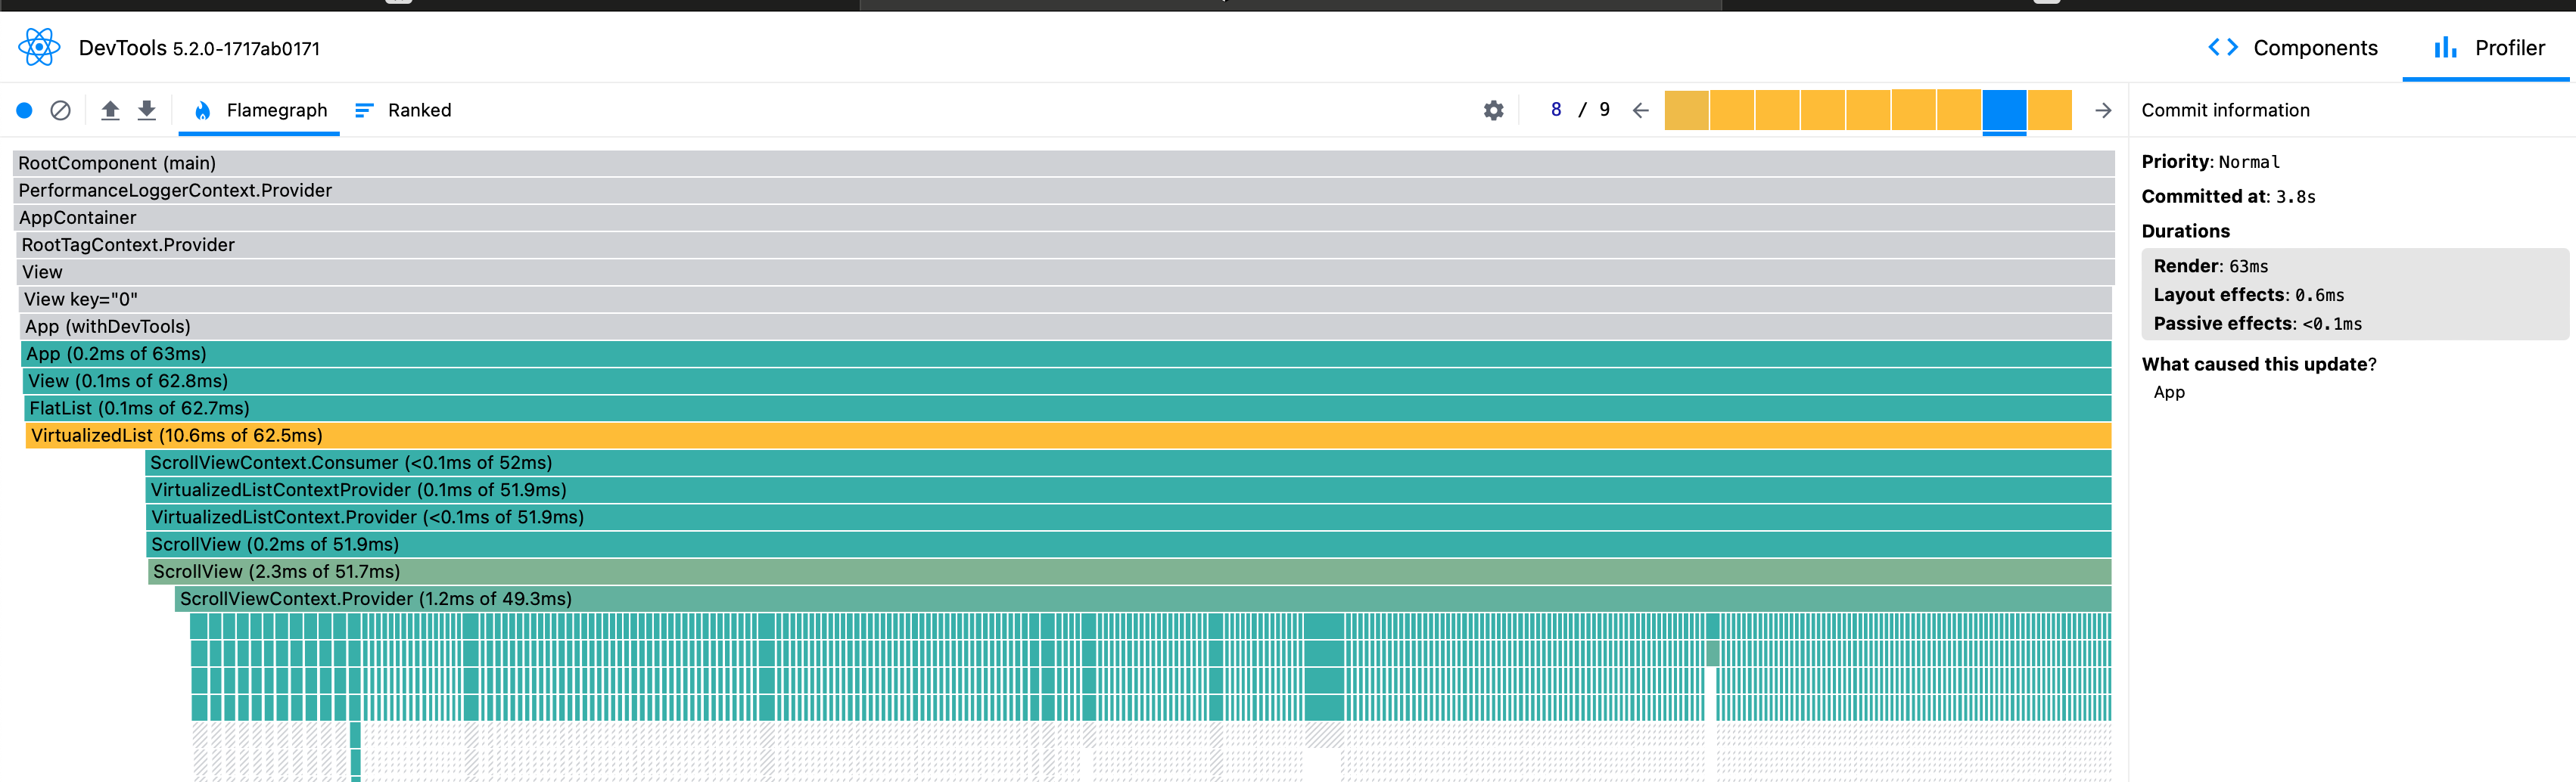This screenshot has height=782, width=2576.
Task: Select the RootTagContext.Provider row
Action: tap(1065, 244)
